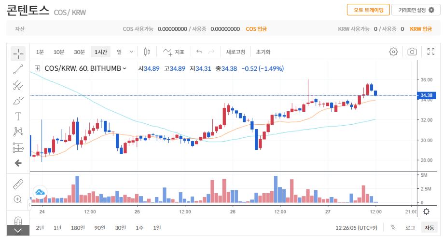Viewport: 443px width, 237px height.
Task: Select the brush drawing tool
Action: (x=18, y=101)
